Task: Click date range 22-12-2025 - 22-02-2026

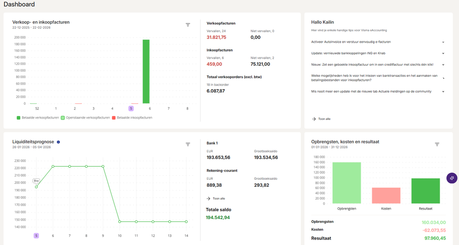Action: pyautogui.click(x=31, y=28)
